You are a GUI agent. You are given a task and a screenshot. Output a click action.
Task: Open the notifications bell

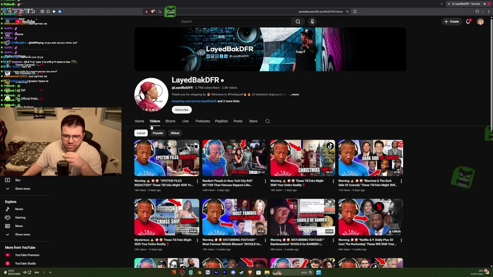(x=468, y=22)
